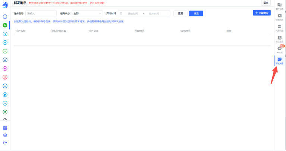Open the Facebook icon in sidebar
The width and height of the screenshot is (286, 151).
(x=5, y=60)
